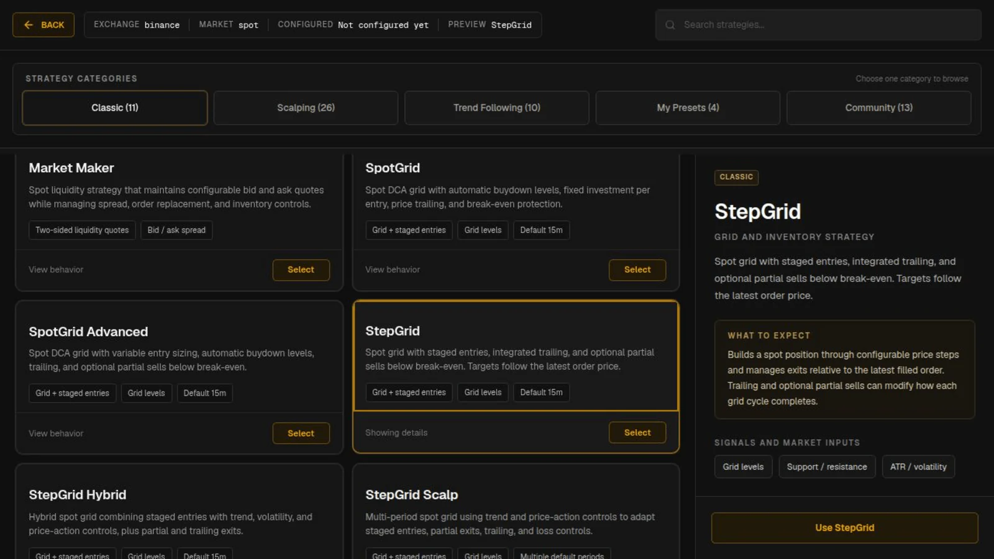Image resolution: width=994 pixels, height=559 pixels.
Task: Switch to Trend Following (10) category
Action: pyautogui.click(x=497, y=108)
